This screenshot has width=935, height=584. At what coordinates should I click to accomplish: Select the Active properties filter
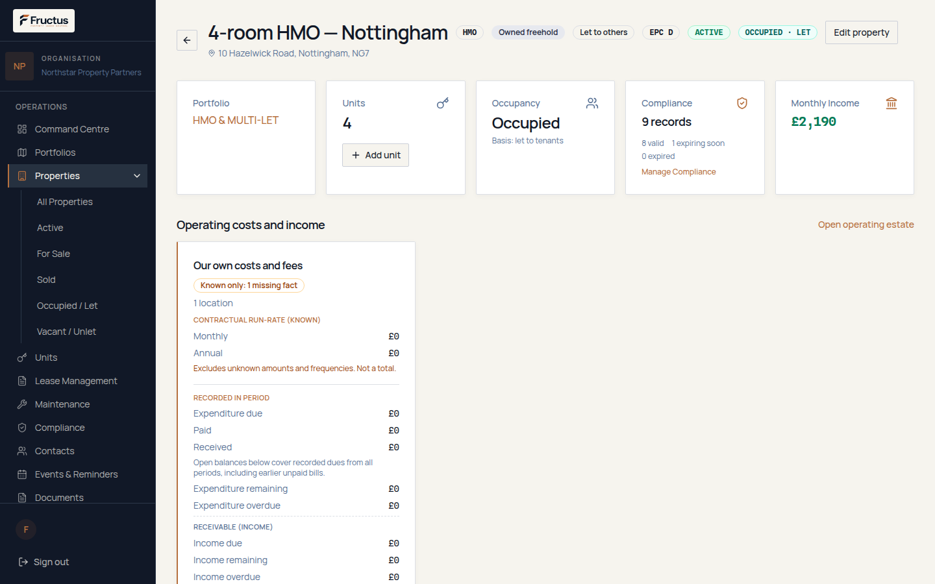point(50,228)
